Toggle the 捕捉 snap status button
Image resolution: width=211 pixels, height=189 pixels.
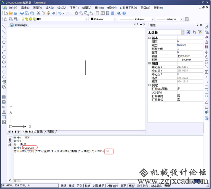(63, 186)
